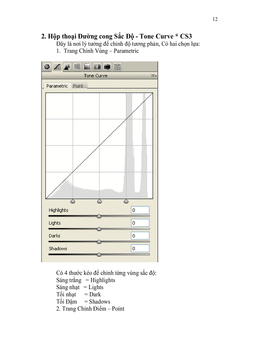Select the Lens Corrections panel icon
The width and height of the screenshot is (255, 351).
(x=97, y=67)
